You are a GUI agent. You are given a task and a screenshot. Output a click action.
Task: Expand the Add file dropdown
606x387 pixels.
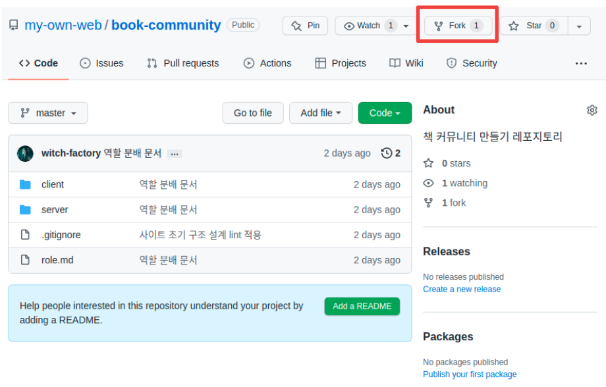tap(321, 113)
